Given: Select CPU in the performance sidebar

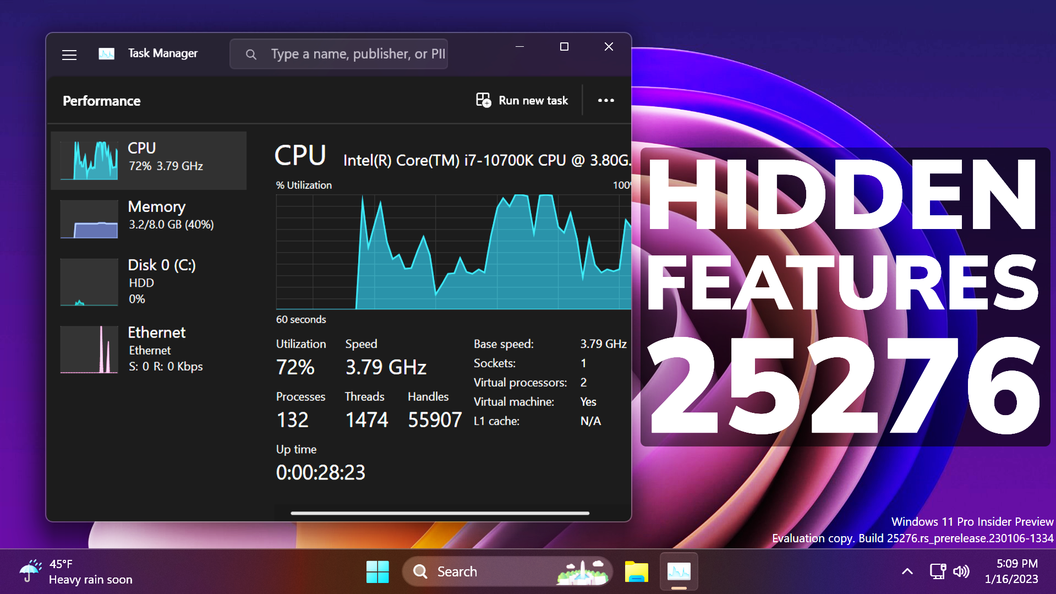Looking at the screenshot, I should (149, 160).
